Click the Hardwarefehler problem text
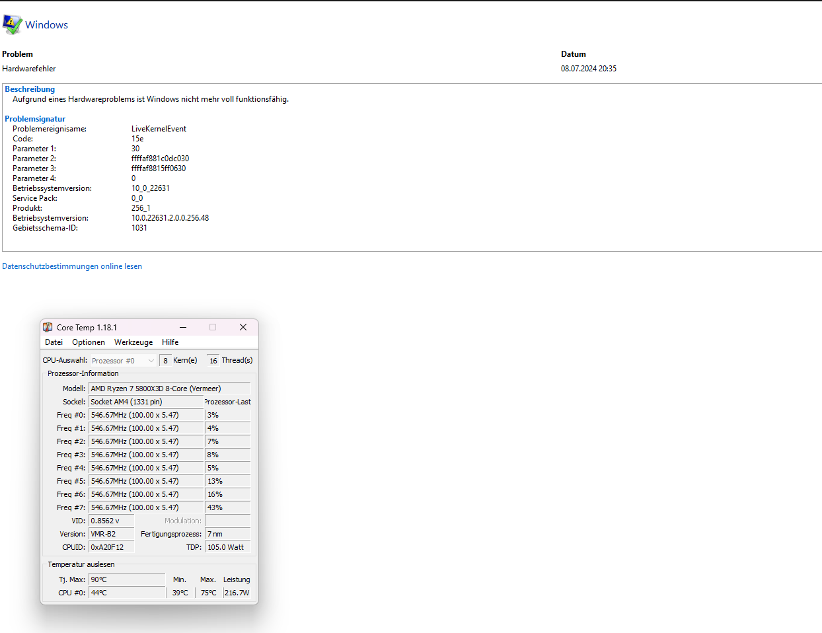 click(x=29, y=69)
